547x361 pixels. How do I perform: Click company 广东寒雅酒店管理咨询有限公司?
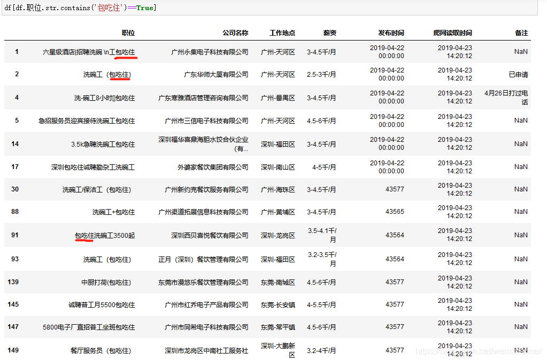pyautogui.click(x=203, y=98)
